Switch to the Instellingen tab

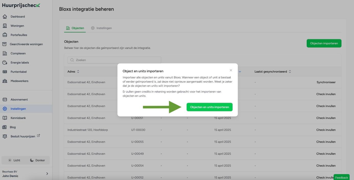[101, 28]
